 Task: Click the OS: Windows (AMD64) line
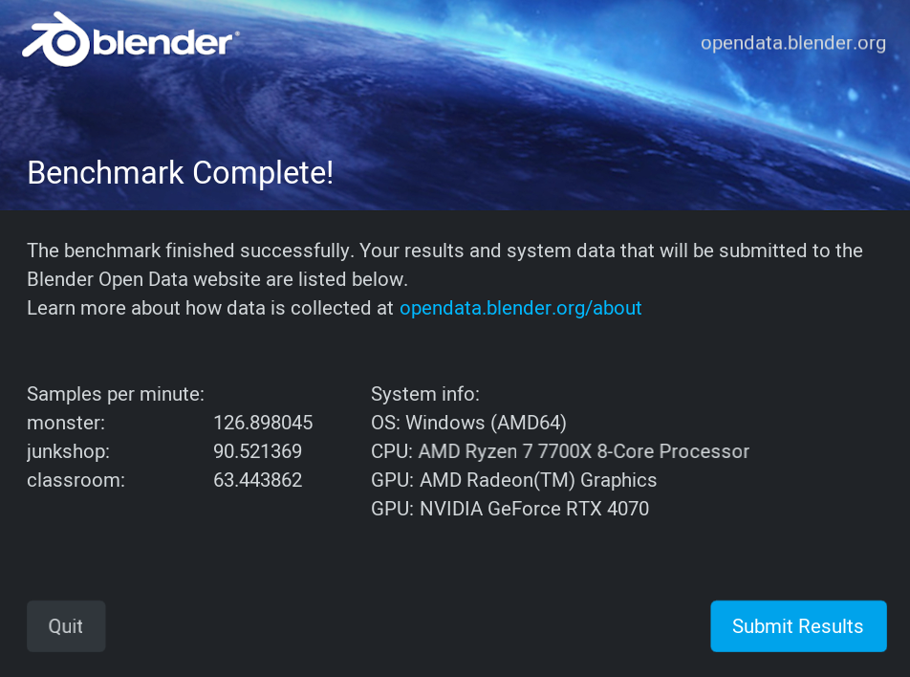coord(469,423)
